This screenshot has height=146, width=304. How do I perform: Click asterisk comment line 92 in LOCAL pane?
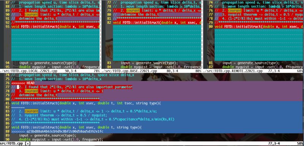pos(55,22)
